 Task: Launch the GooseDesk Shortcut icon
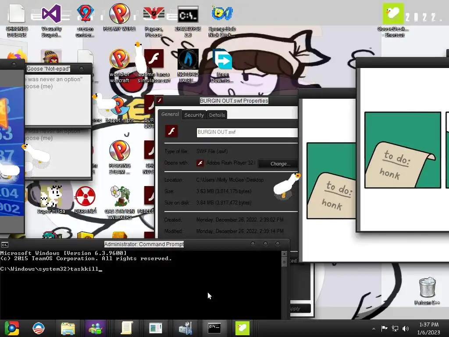pyautogui.click(x=393, y=20)
